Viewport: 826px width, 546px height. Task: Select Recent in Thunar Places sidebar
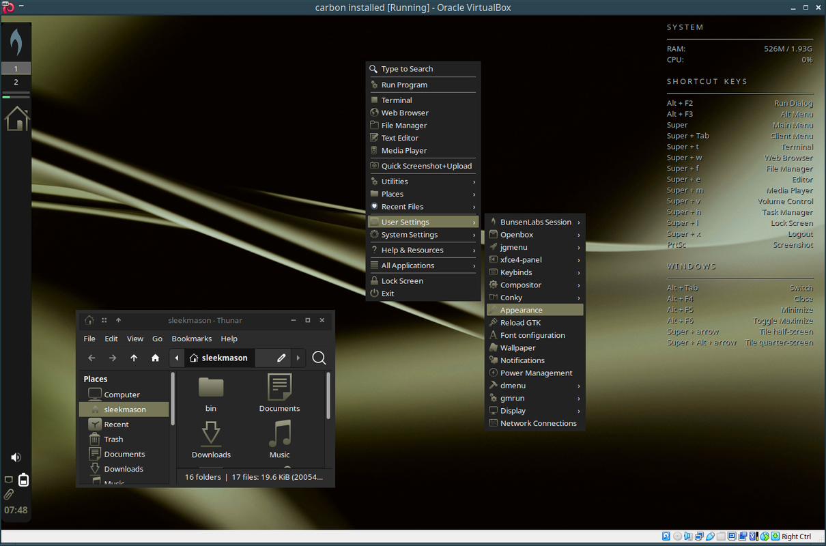124,425
